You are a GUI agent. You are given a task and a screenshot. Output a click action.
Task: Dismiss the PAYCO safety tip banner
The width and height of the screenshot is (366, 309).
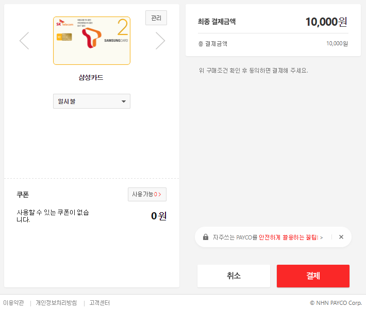click(x=341, y=237)
